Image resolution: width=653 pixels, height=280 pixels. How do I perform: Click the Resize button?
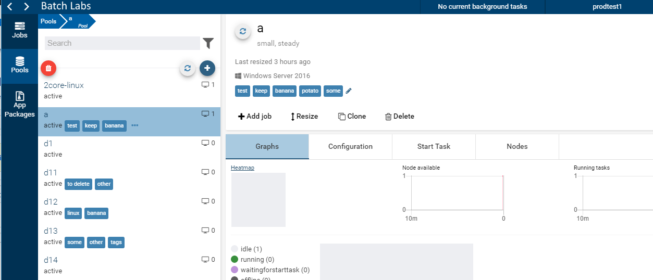click(x=304, y=116)
